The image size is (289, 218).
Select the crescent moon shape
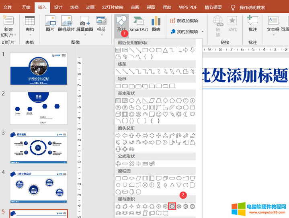pos(185,114)
